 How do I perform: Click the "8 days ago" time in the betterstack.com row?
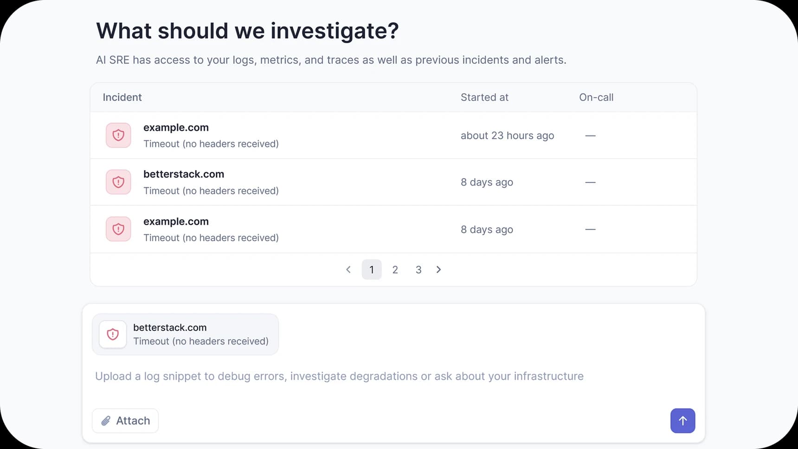click(487, 182)
